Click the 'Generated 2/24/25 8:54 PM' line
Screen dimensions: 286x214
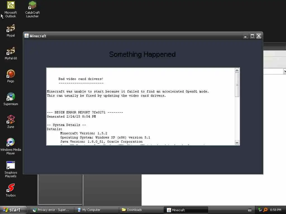pos(71,116)
